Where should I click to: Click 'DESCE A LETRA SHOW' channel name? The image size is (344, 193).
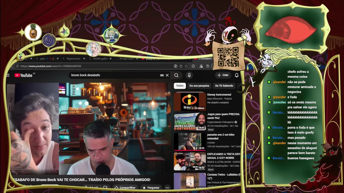click(x=224, y=162)
